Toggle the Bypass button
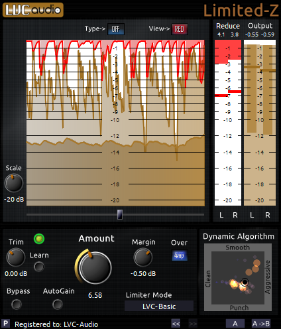Screen dimensions: 281x329 tap(17, 304)
